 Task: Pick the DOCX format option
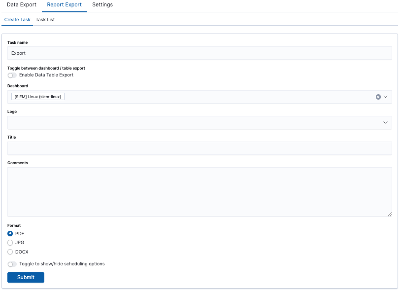tap(10, 252)
